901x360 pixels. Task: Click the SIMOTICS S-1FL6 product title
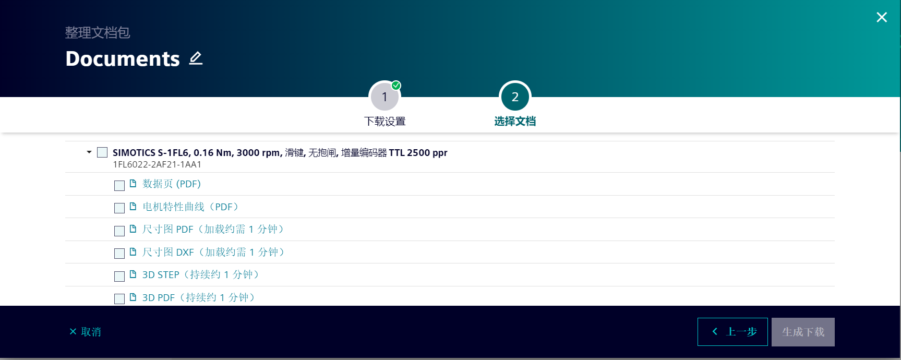280,152
